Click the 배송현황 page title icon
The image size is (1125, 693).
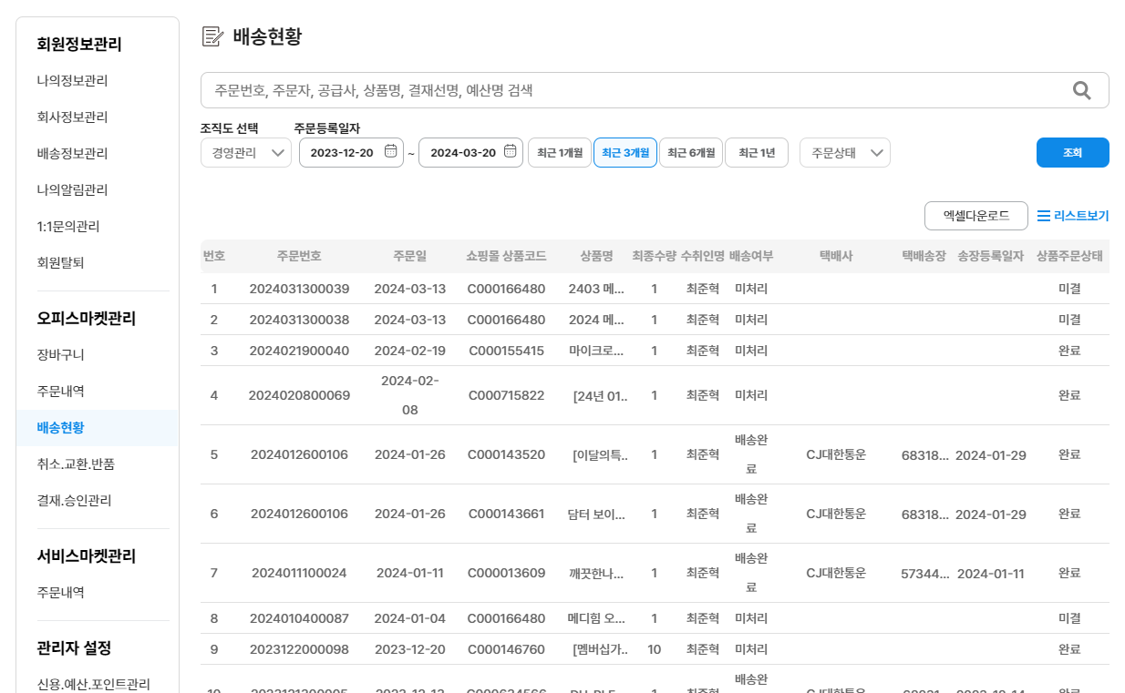[212, 37]
